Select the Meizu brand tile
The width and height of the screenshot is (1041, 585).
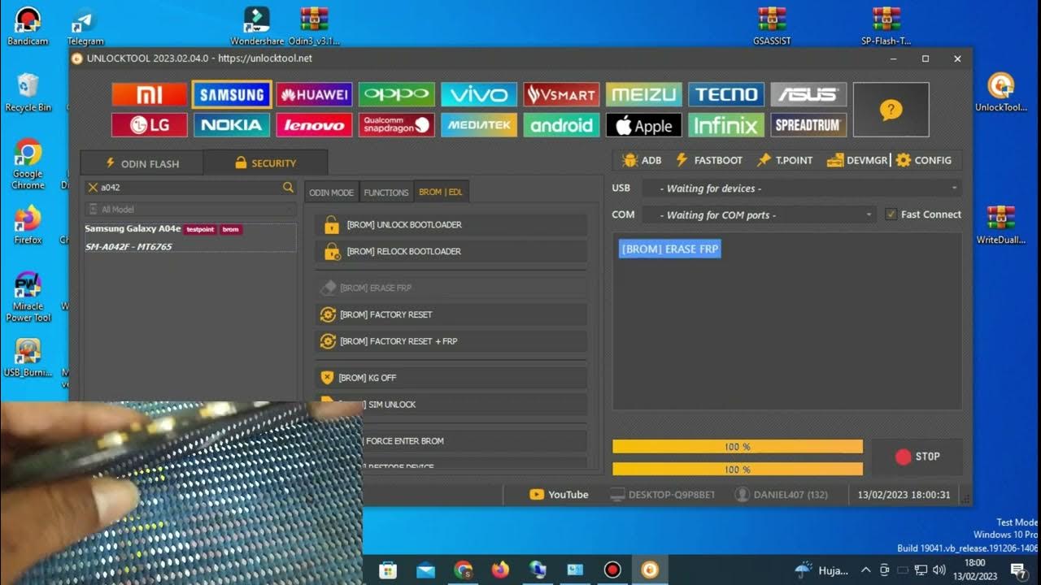tap(644, 95)
